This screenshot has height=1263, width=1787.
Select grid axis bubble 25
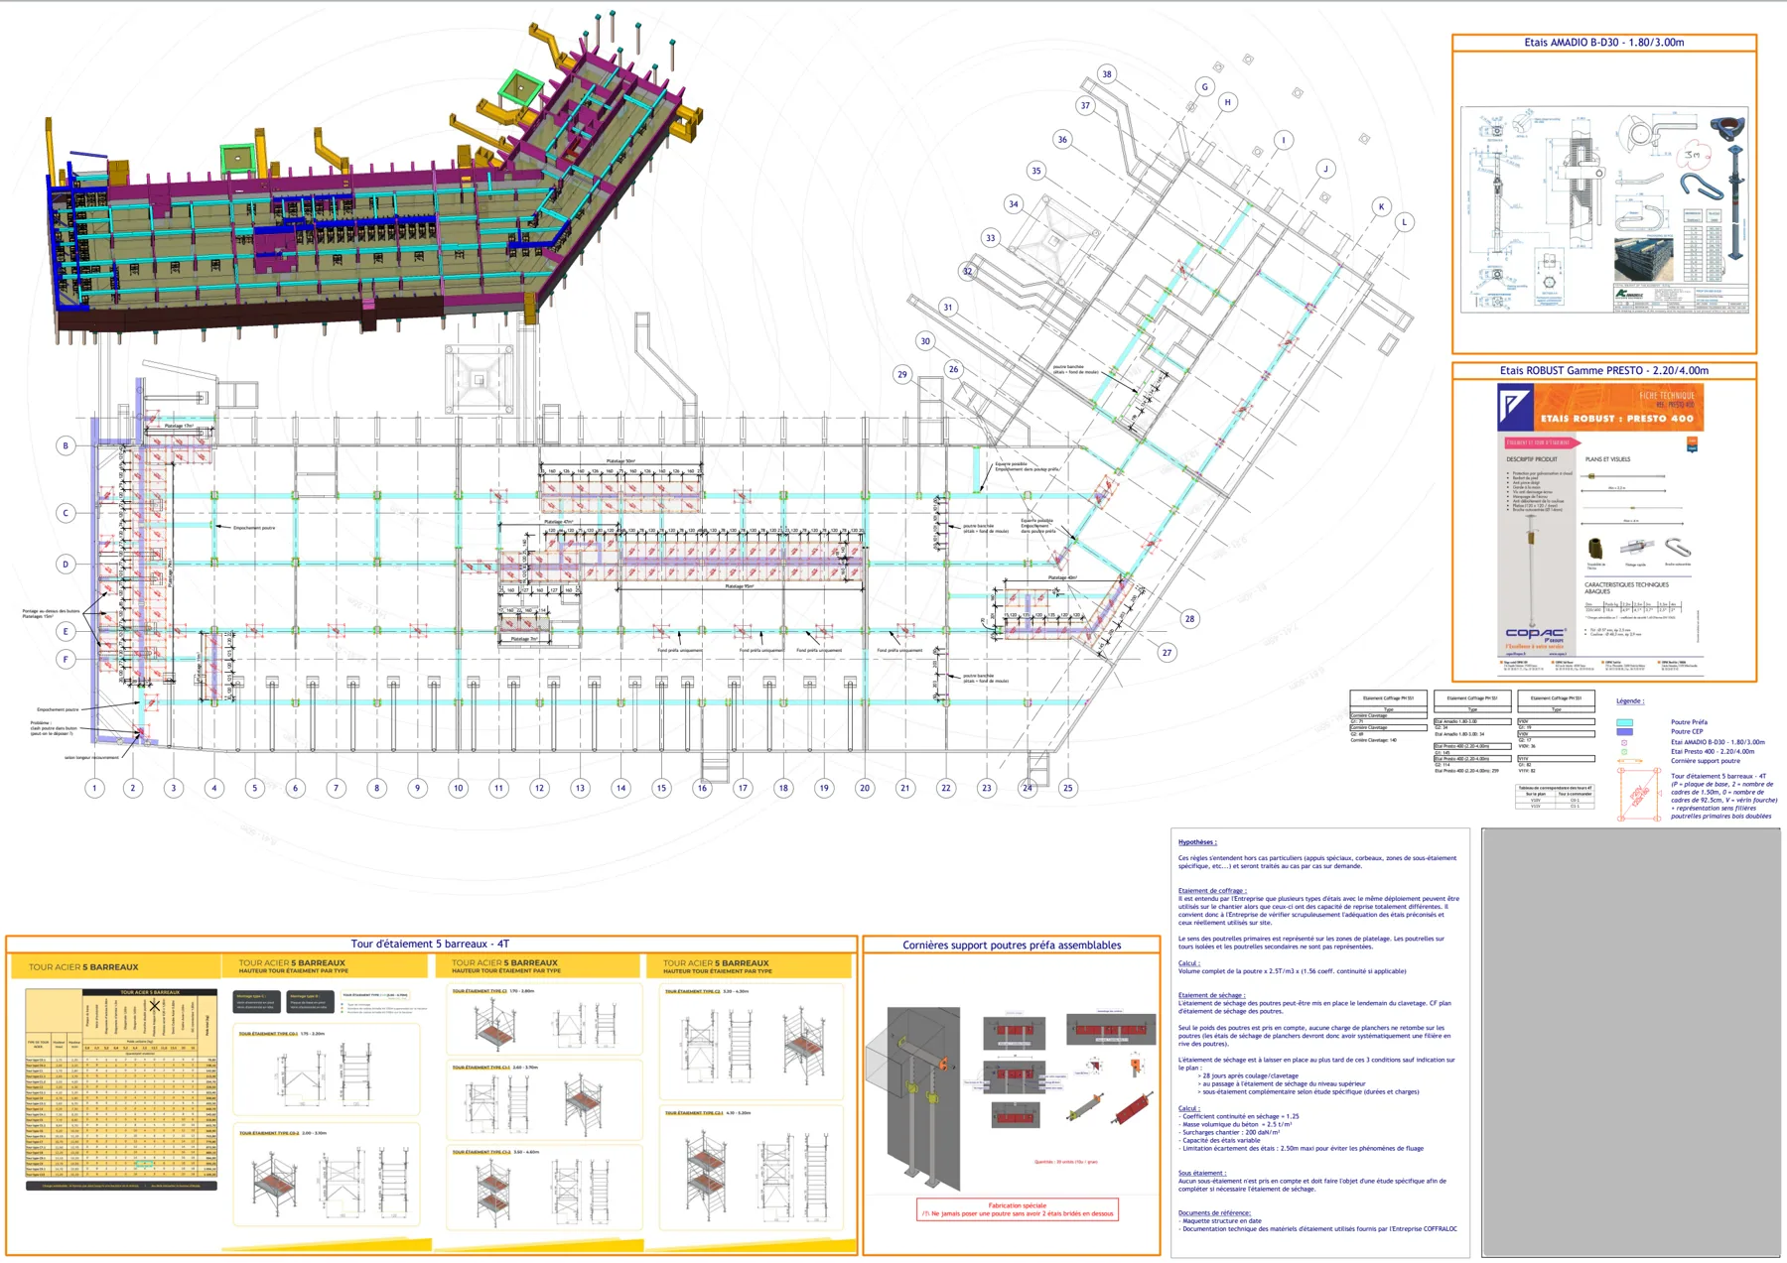coord(1067,788)
